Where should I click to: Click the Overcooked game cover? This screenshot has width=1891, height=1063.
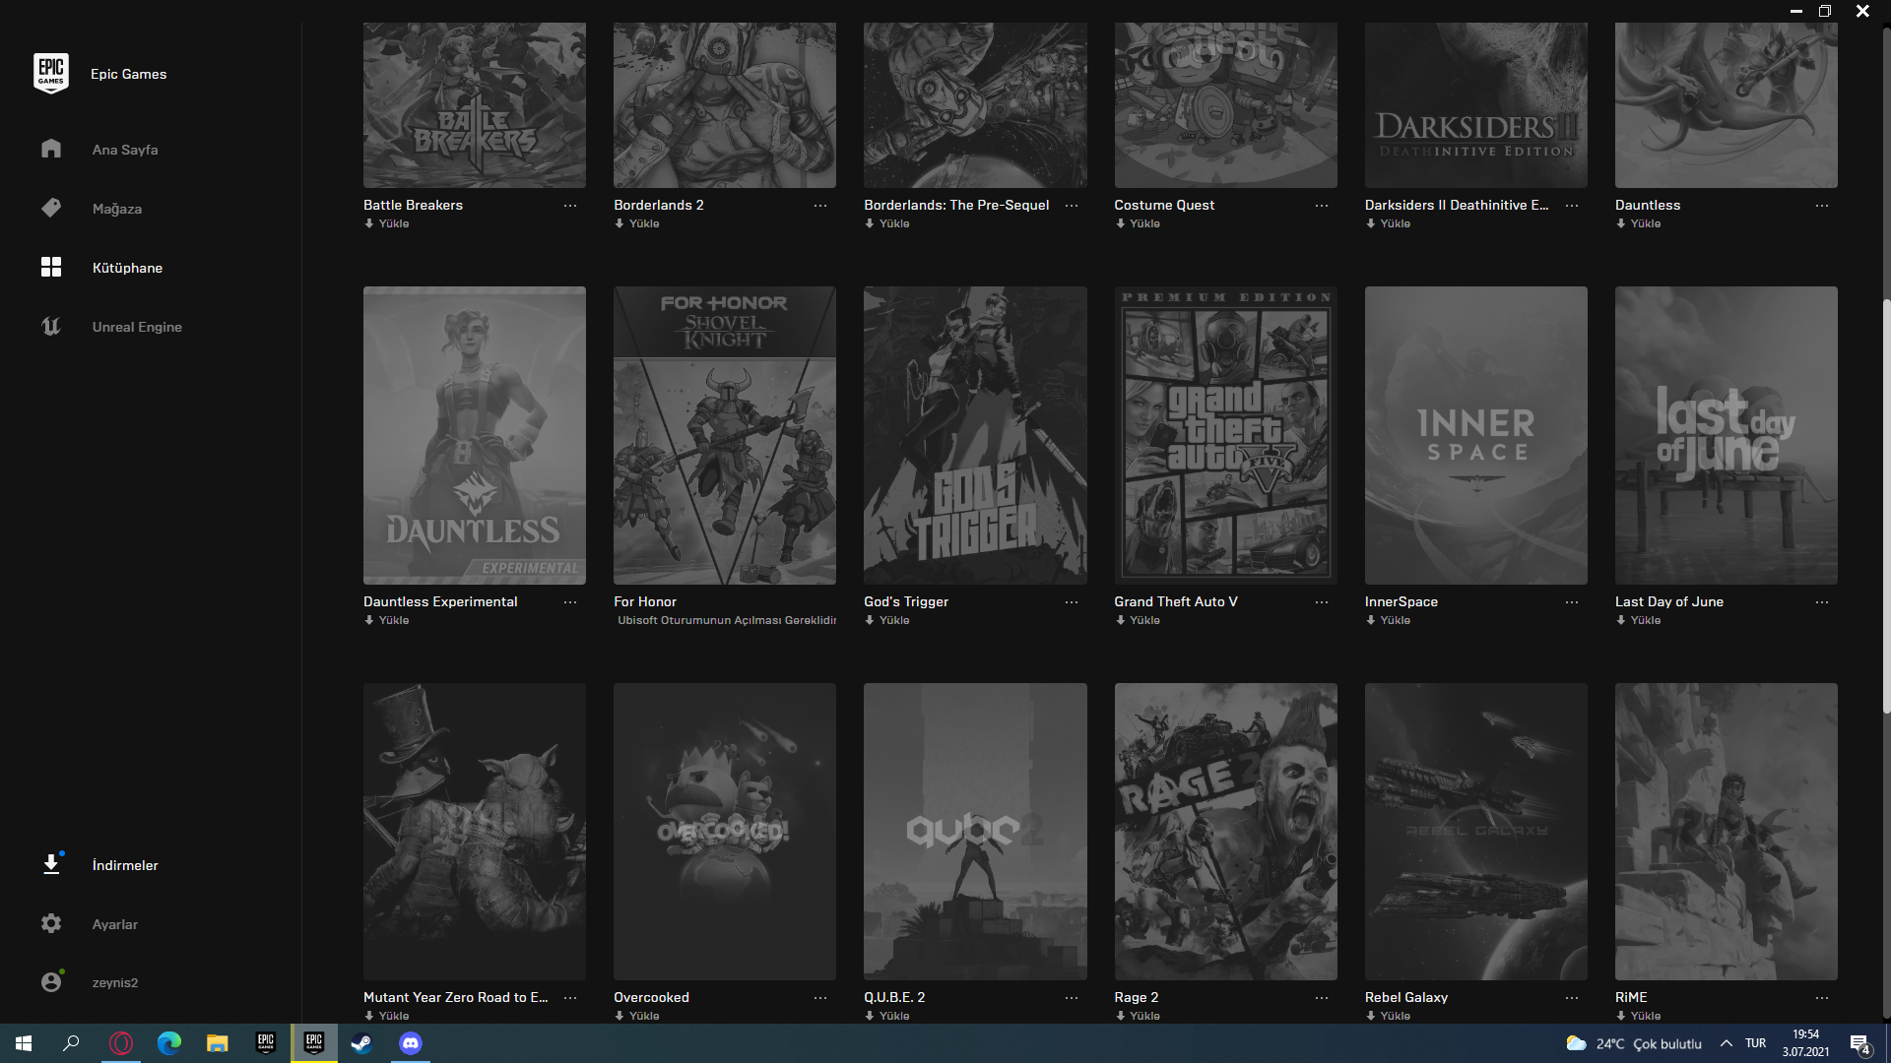pyautogui.click(x=724, y=831)
